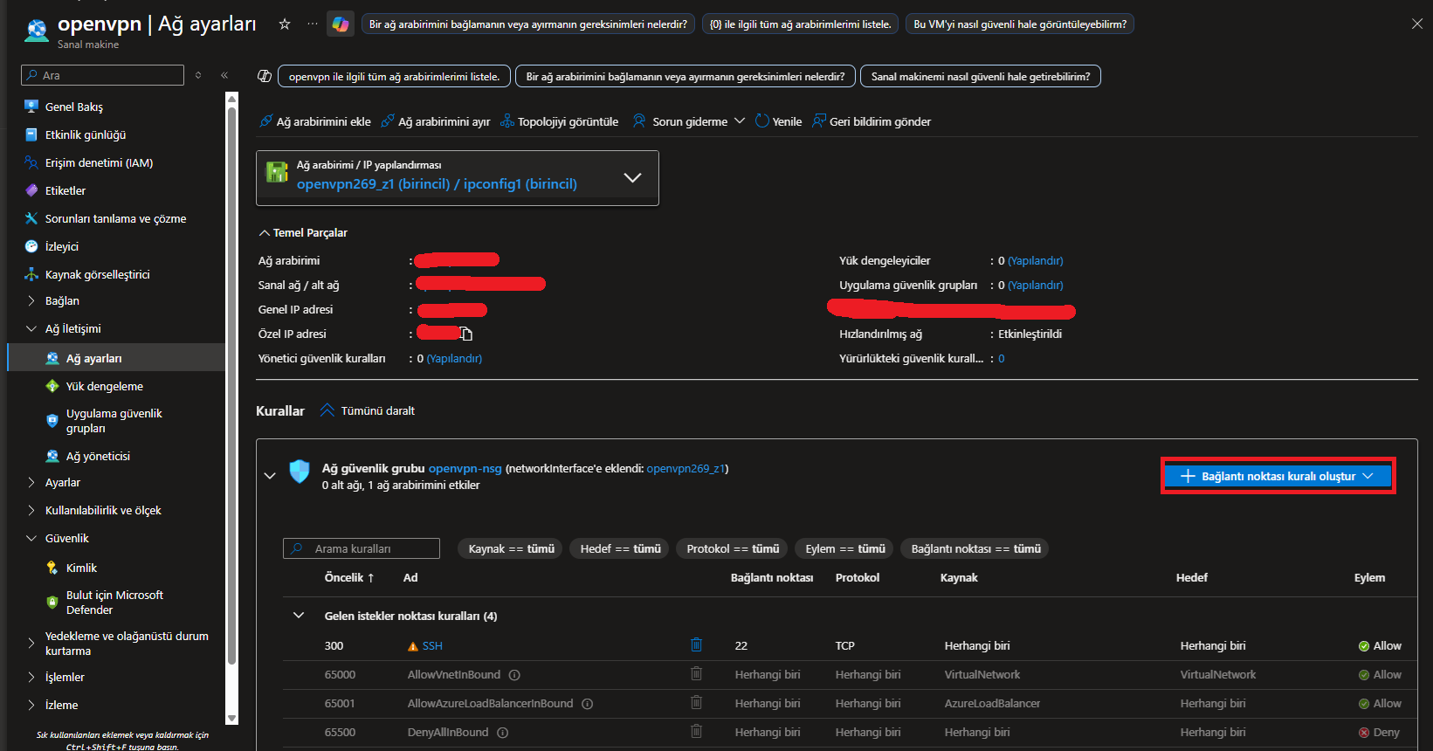Image resolution: width=1433 pixels, height=751 pixels.
Task: Click Geri bildirim gönder
Action: tap(871, 121)
